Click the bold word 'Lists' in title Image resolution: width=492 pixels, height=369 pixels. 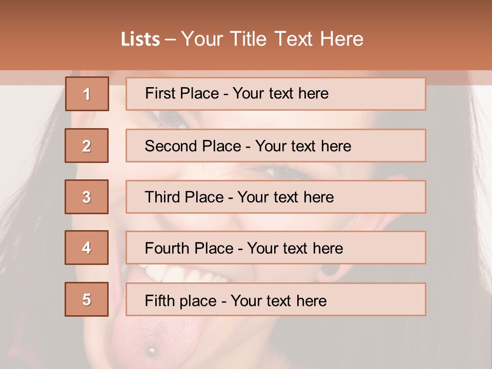pos(140,39)
